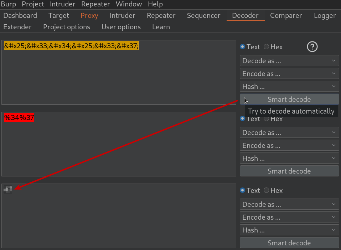Viewport: 341px width, 250px height.
Task: Open the Learn tab
Action: 161,27
